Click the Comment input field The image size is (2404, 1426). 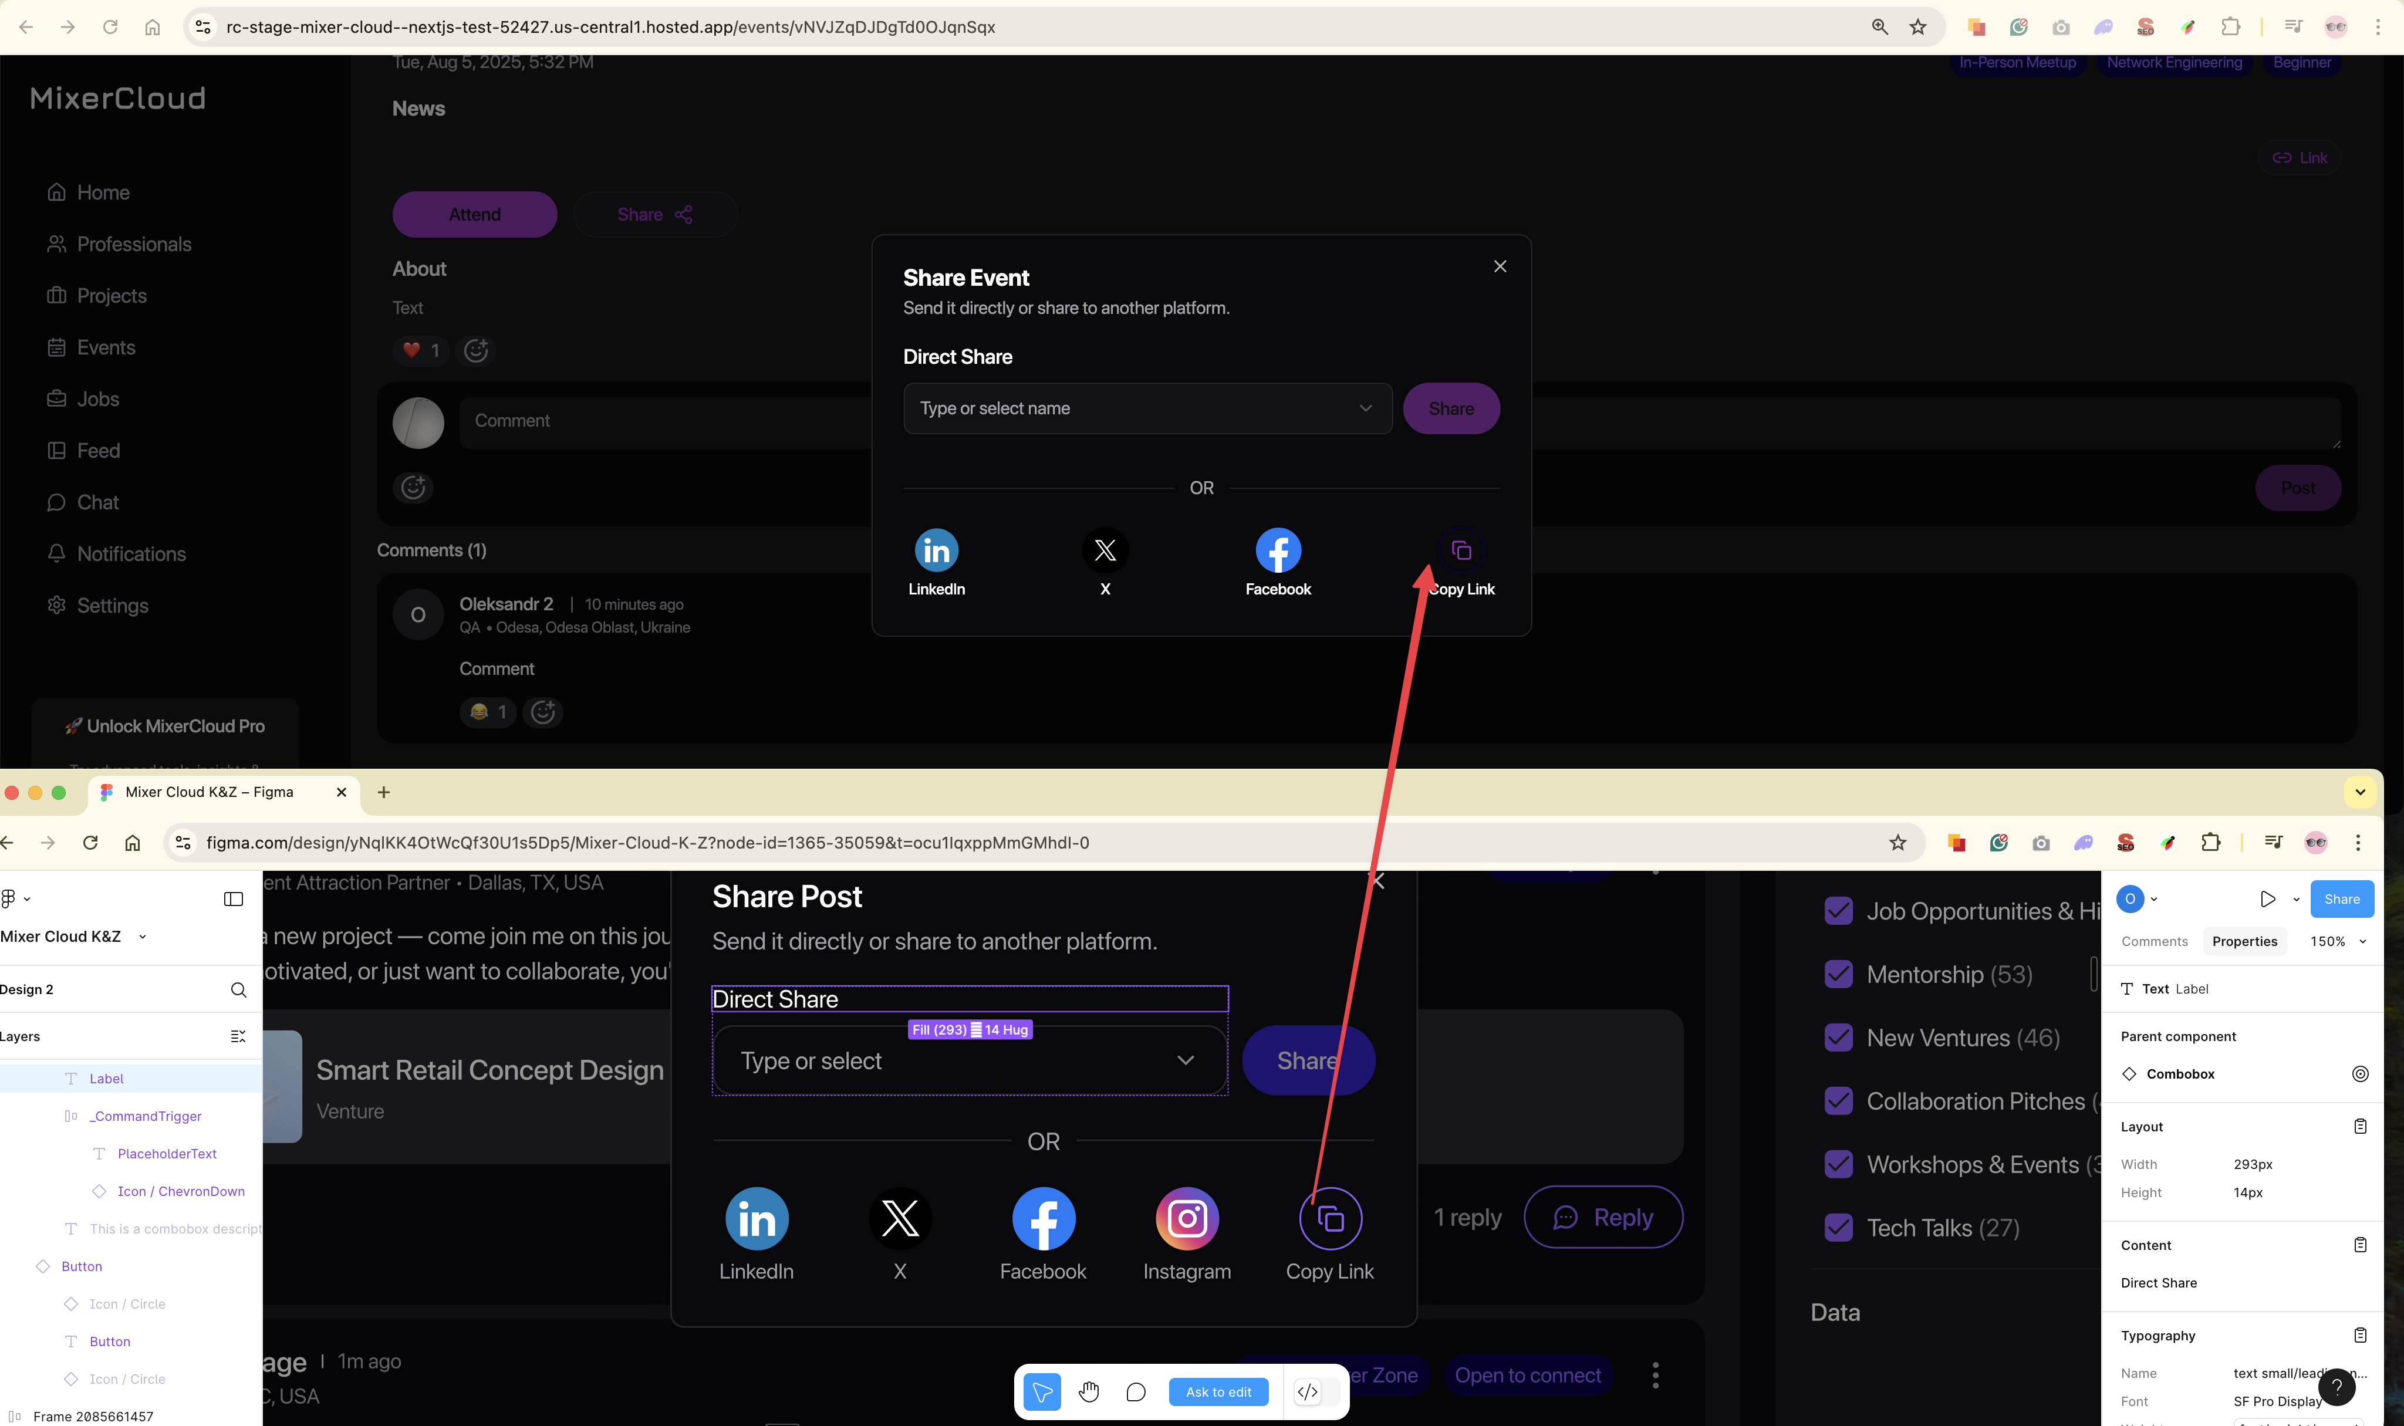(663, 421)
